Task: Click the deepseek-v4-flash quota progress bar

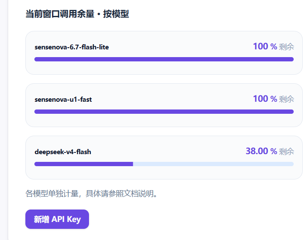Action: pos(164,164)
